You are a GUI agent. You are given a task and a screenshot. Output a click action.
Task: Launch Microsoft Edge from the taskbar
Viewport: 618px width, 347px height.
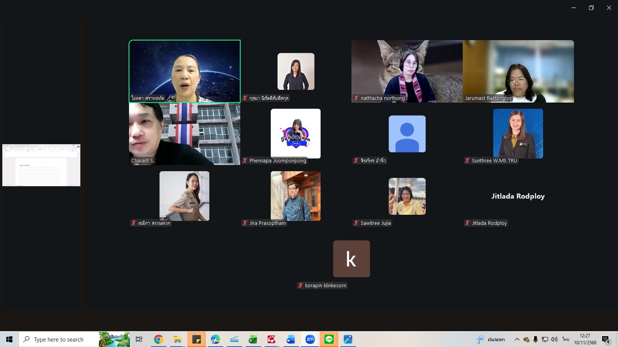tap(215, 339)
